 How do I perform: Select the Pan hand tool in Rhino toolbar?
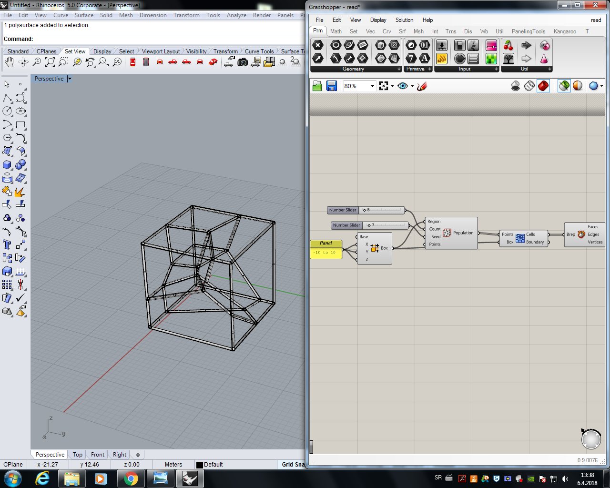[x=9, y=62]
